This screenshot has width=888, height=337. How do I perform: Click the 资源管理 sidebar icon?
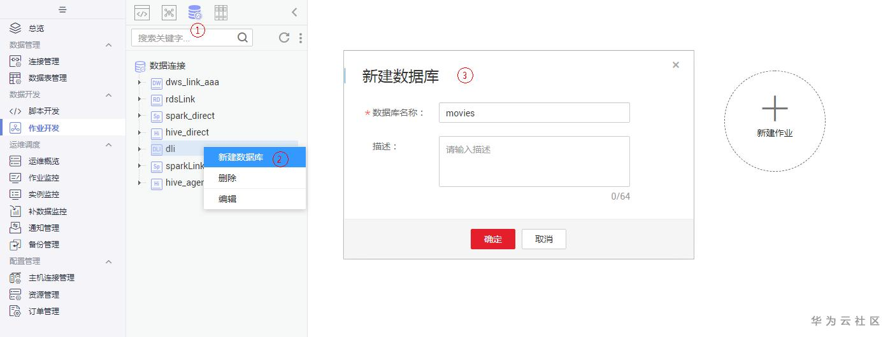coord(15,294)
